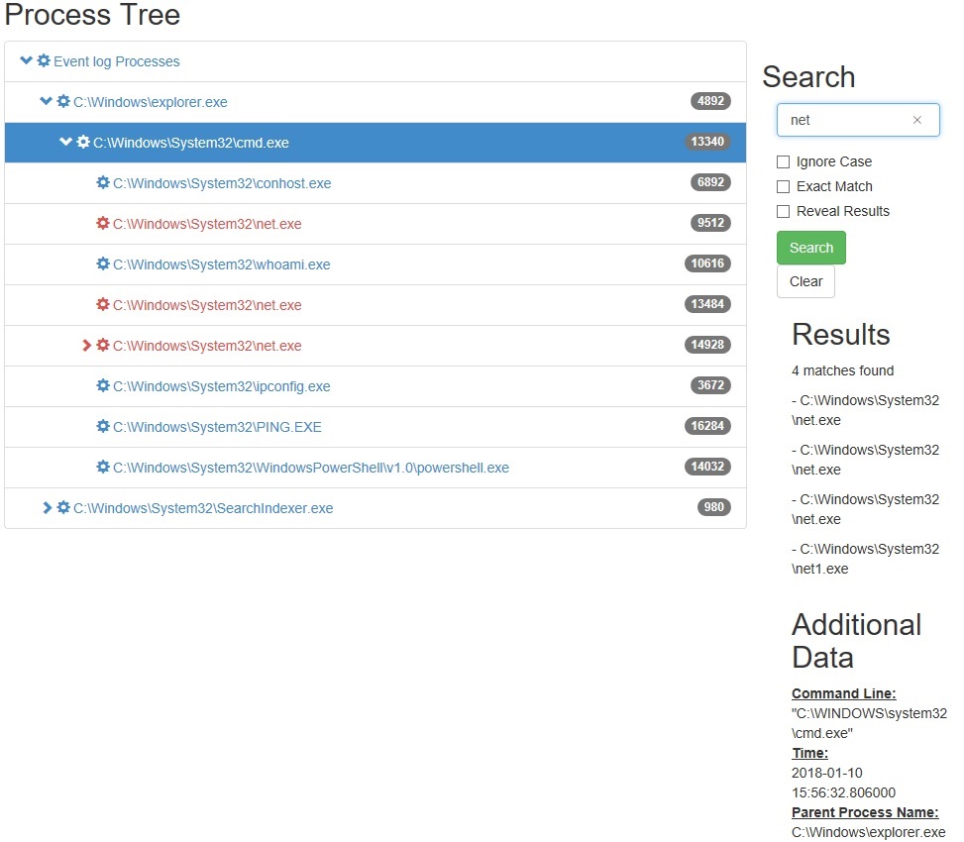Click the Clear button
The image size is (964, 842).
(805, 281)
